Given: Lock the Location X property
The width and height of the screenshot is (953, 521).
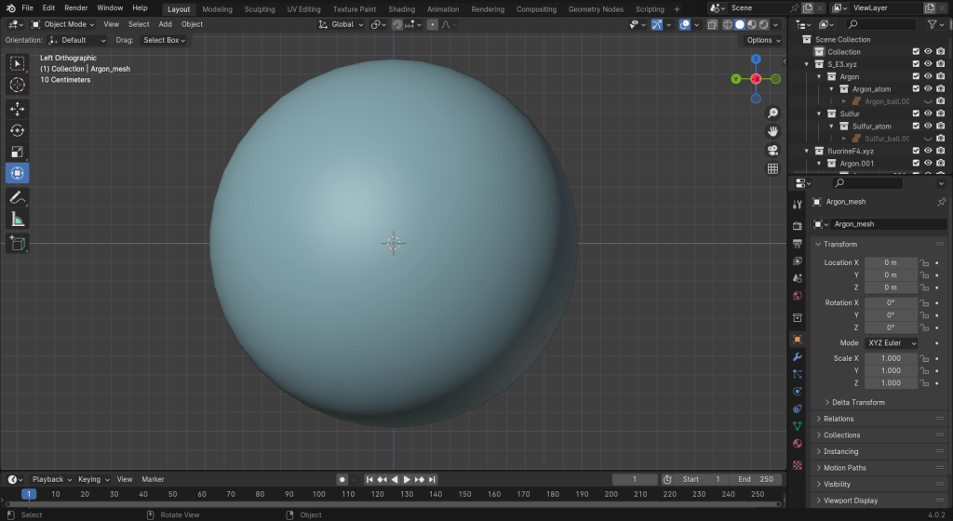Looking at the screenshot, I should coord(925,263).
